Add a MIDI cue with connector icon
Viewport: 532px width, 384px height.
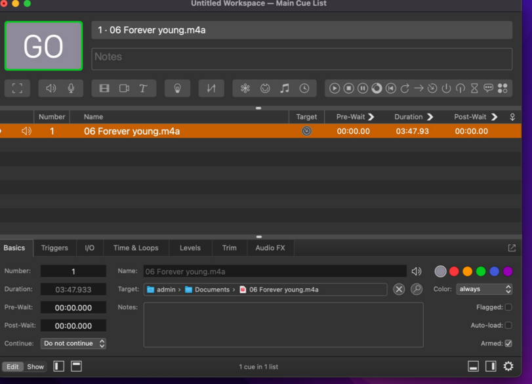[x=265, y=88]
